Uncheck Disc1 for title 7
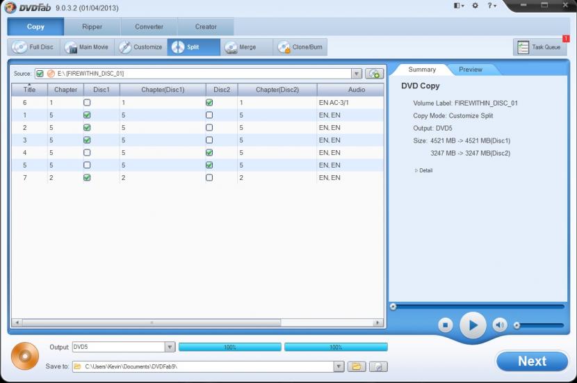Image resolution: width=577 pixels, height=383 pixels. tap(87, 178)
